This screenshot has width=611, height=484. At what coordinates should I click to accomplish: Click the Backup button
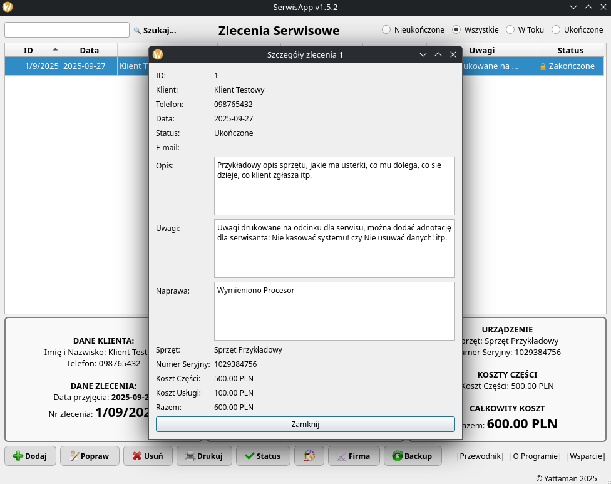tap(412, 456)
